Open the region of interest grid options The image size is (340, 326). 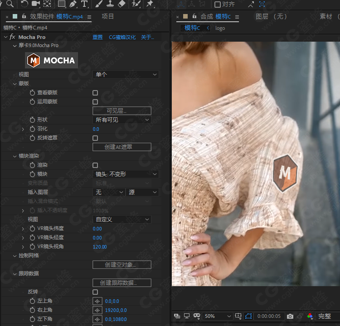tap(238, 316)
